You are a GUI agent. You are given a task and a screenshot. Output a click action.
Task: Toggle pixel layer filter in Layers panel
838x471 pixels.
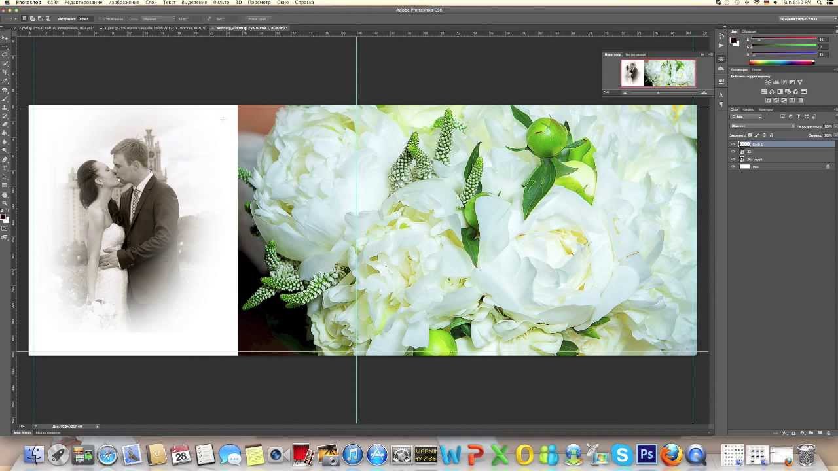pos(782,116)
